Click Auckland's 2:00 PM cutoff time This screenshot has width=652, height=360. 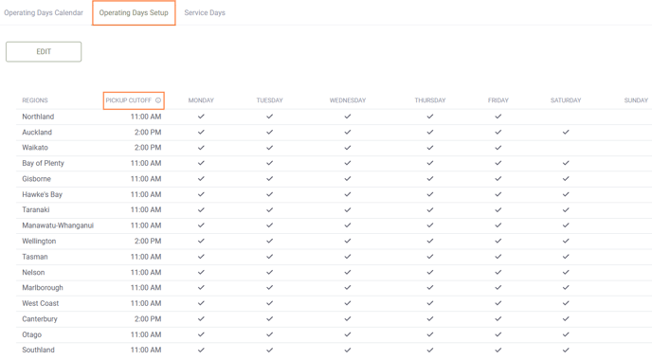coord(148,133)
